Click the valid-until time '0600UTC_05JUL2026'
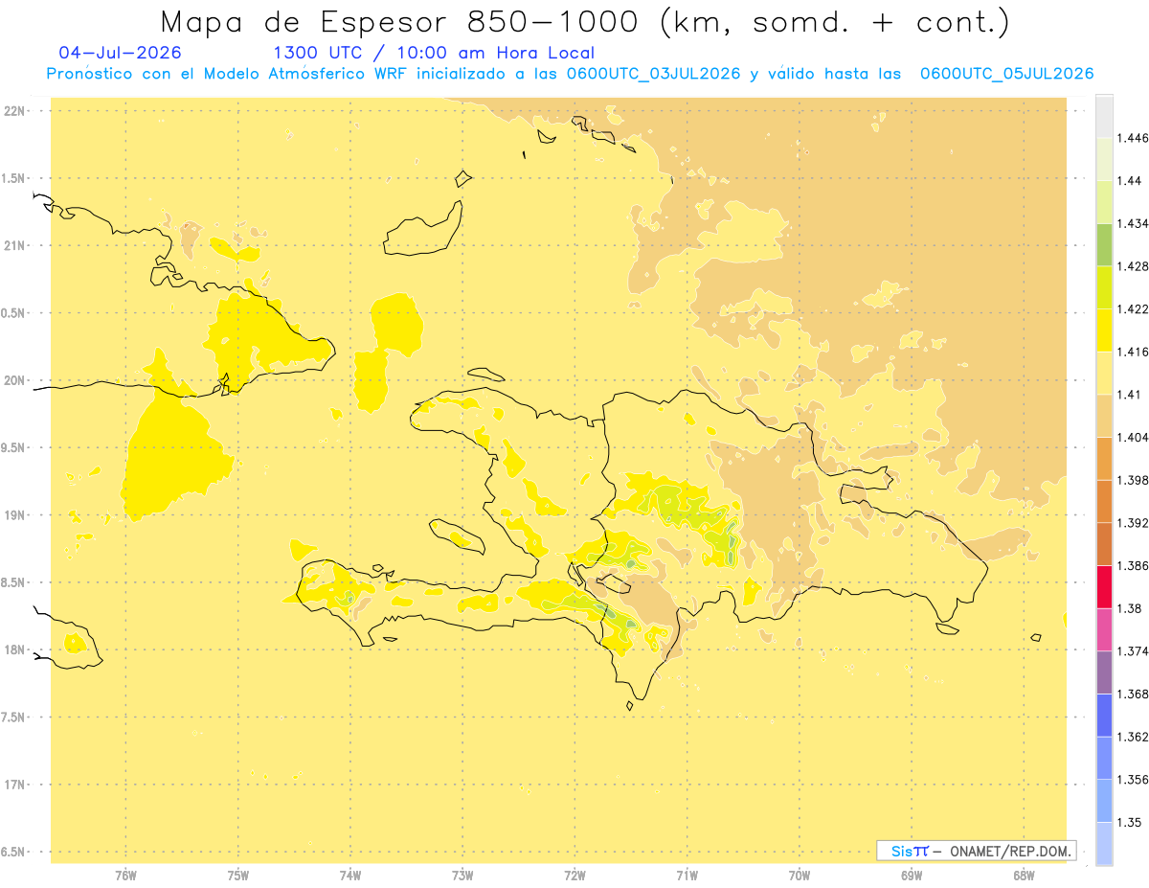This screenshot has width=1149, height=888. point(1006,74)
